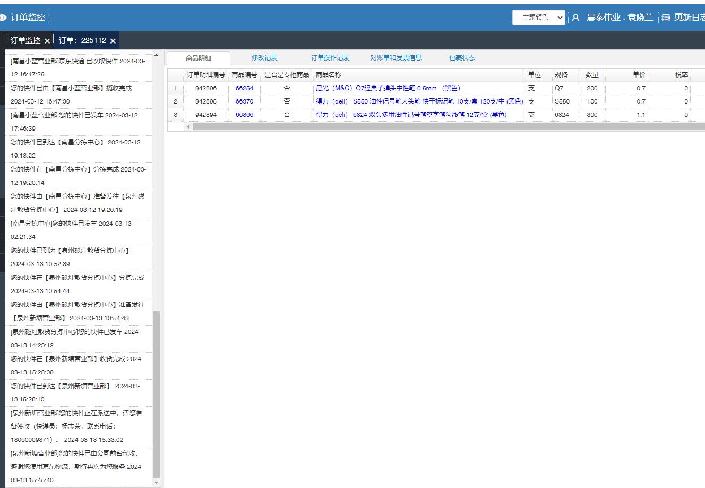Select order detail number 942894
The height and width of the screenshot is (488, 705).
pos(206,115)
